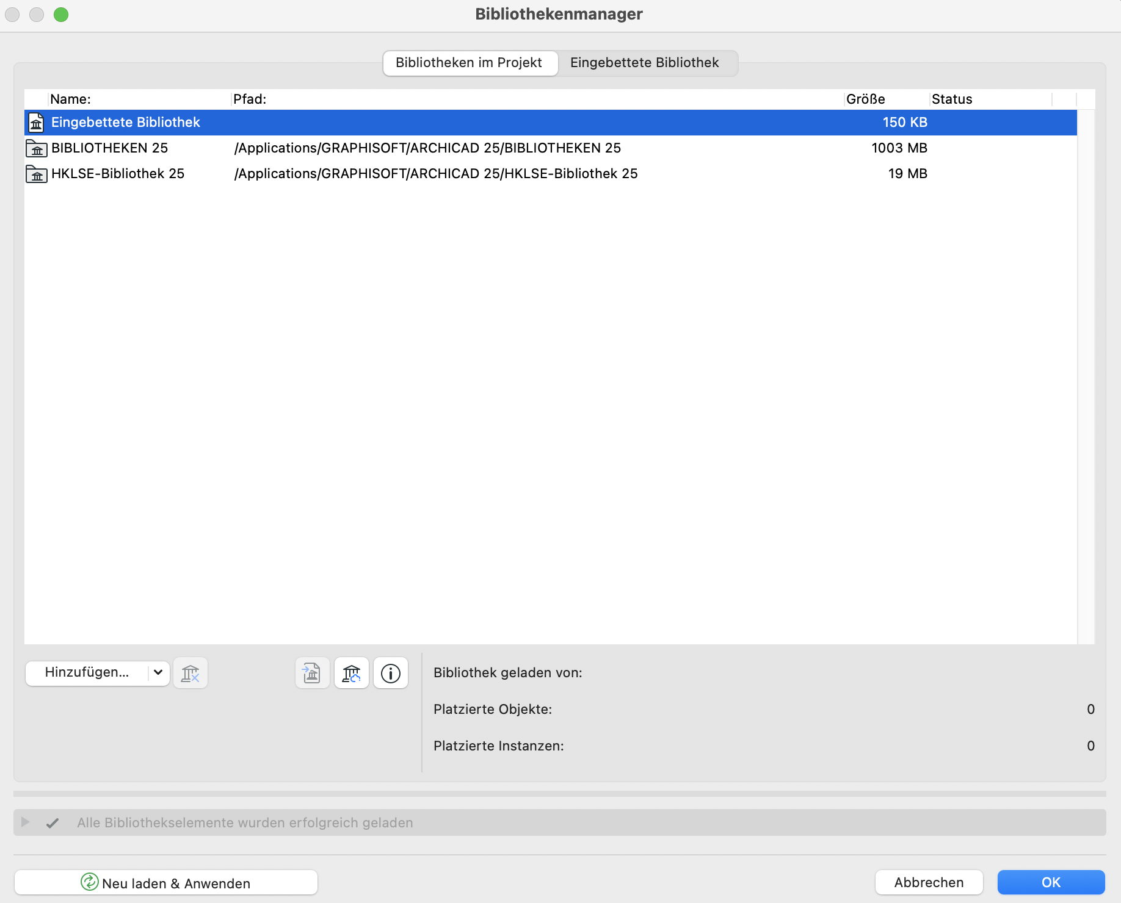Click the Status column header
Screen dimensions: 1121x903
click(991, 99)
